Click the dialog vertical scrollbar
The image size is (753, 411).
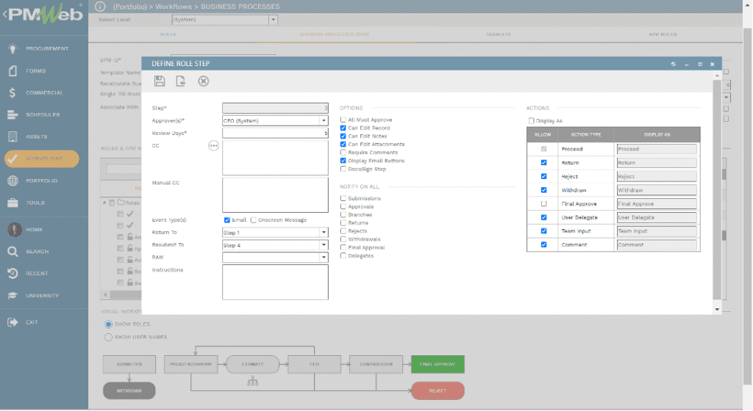(717, 190)
